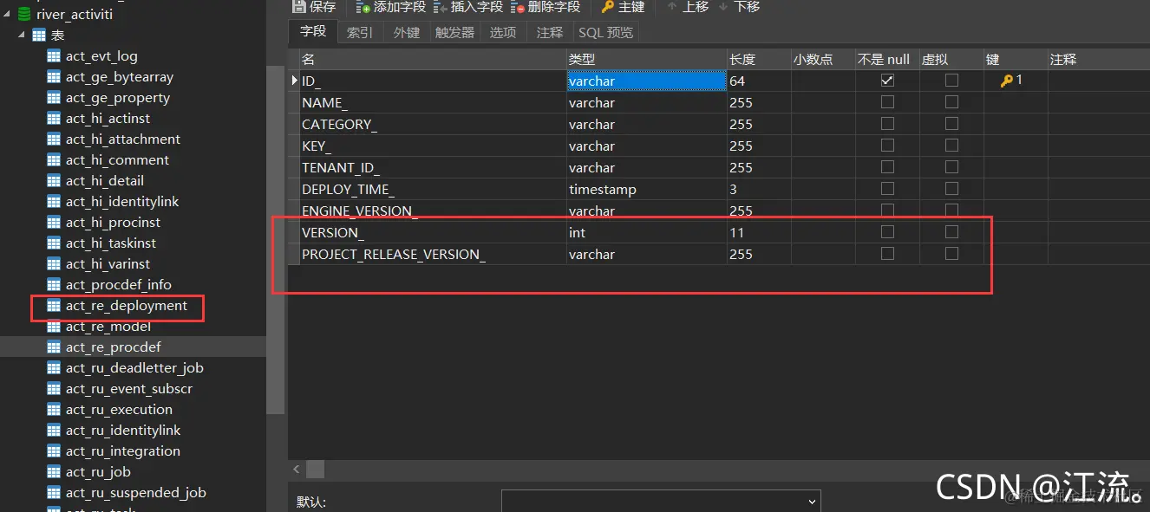The width and height of the screenshot is (1150, 512).
Task: Click the Name (名) column header
Action: 433,59
